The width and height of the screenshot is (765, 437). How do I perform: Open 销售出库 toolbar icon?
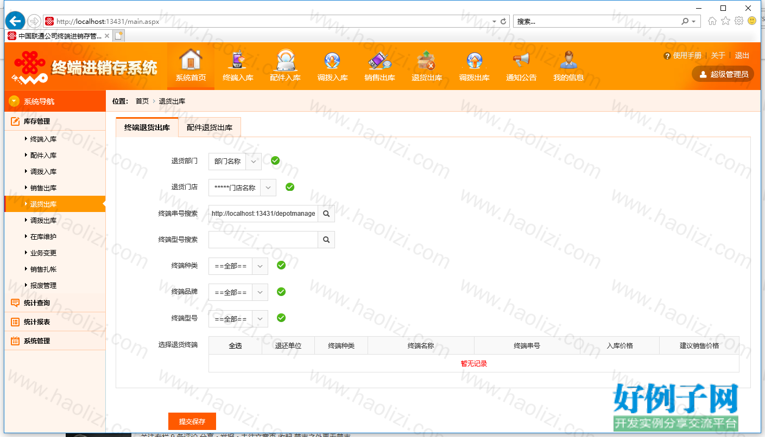click(380, 66)
